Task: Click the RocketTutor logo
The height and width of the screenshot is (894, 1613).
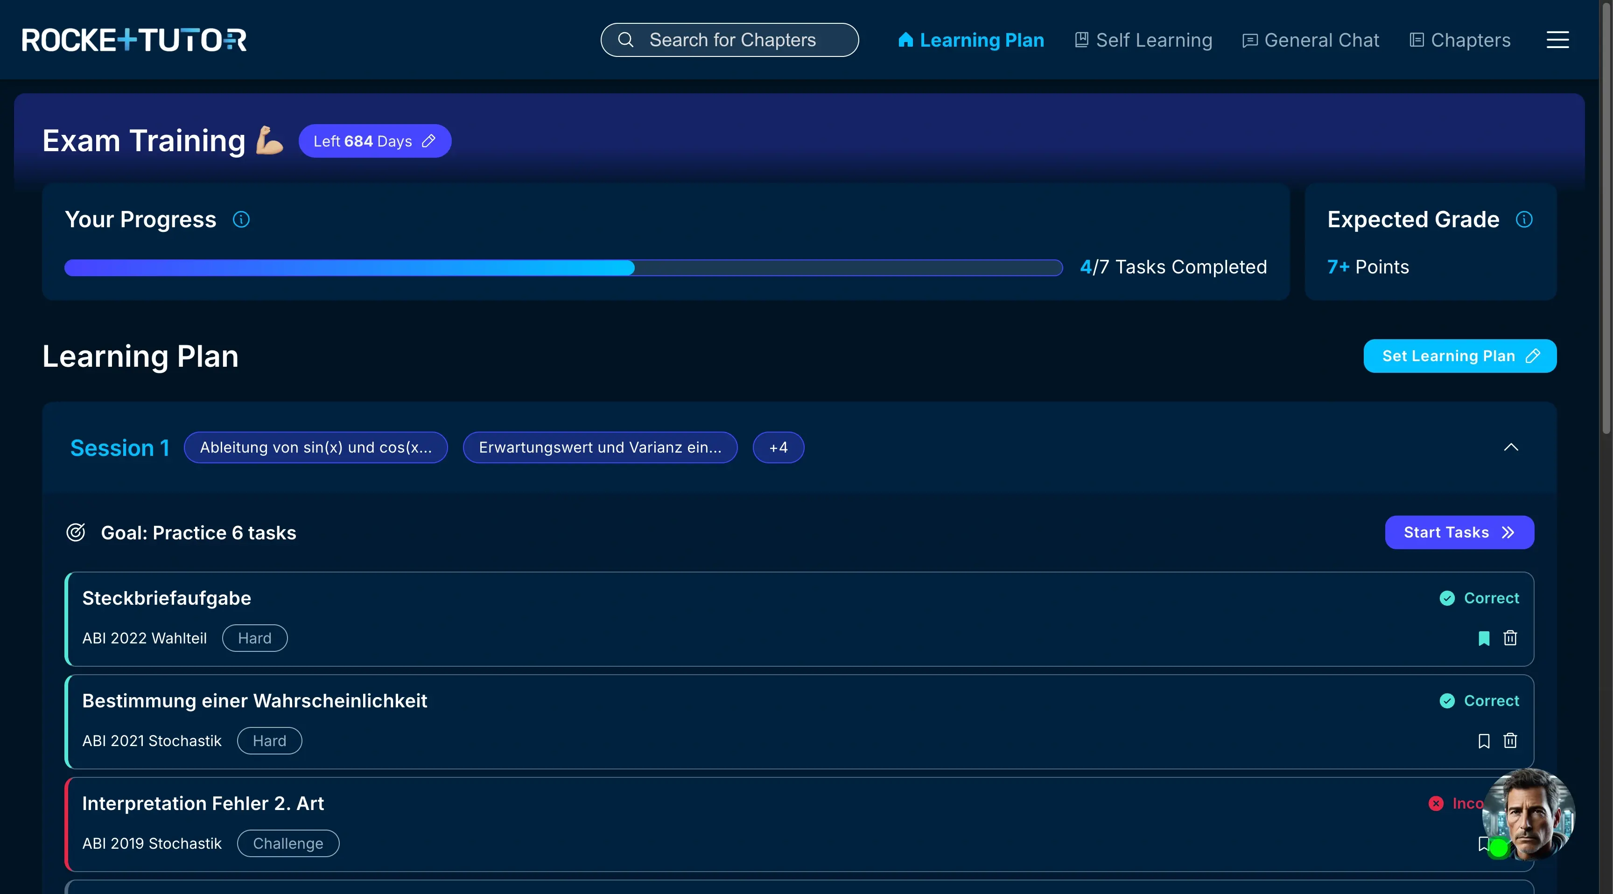Action: [134, 40]
